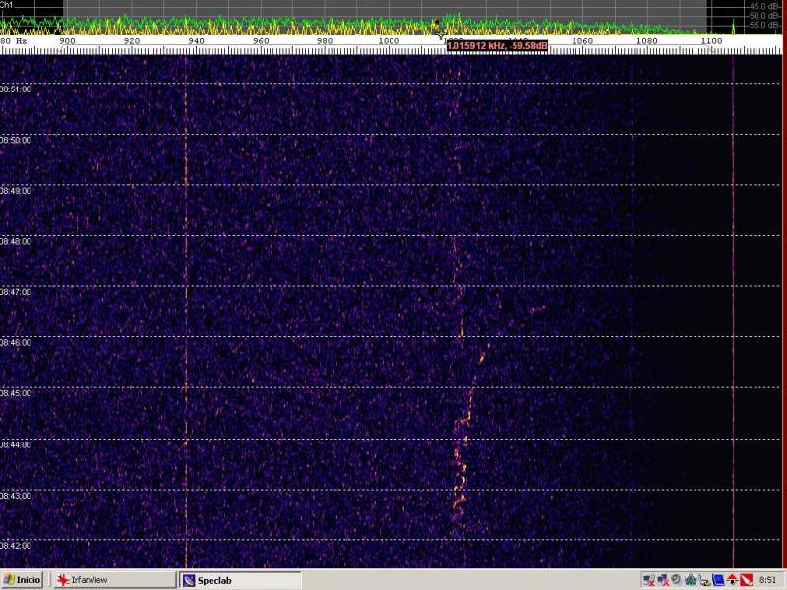This screenshot has height=590, width=787.
Task: Click the -50.0 dB amplitude scale label
Action: point(764,15)
